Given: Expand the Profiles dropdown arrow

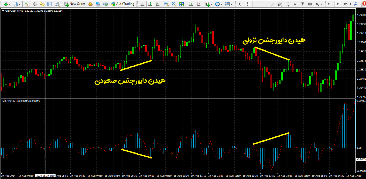Looking at the screenshot, I should (20, 4).
